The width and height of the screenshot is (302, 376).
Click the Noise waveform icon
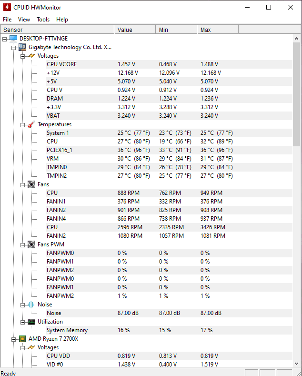(31, 305)
